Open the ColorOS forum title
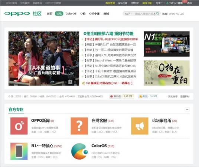This screenshot has width=199, height=167. point(99,146)
